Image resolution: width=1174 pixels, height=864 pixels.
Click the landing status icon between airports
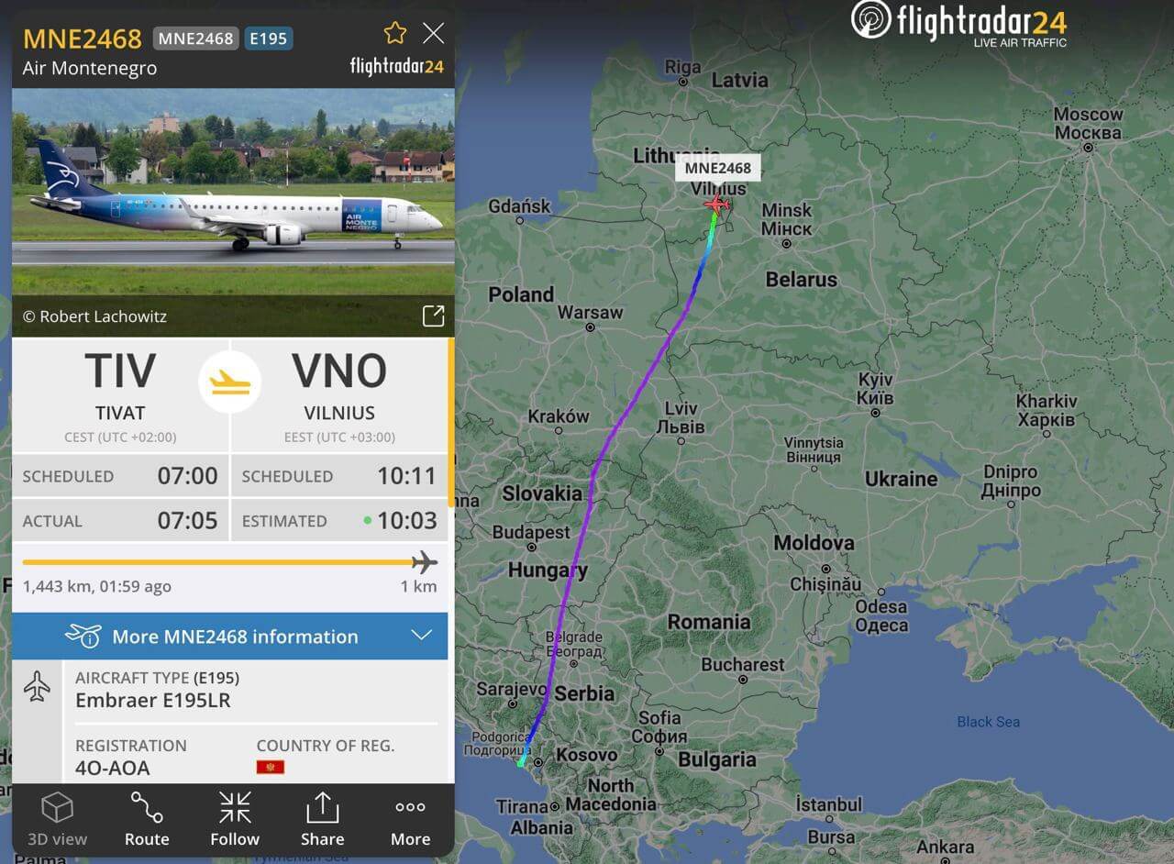click(x=230, y=382)
